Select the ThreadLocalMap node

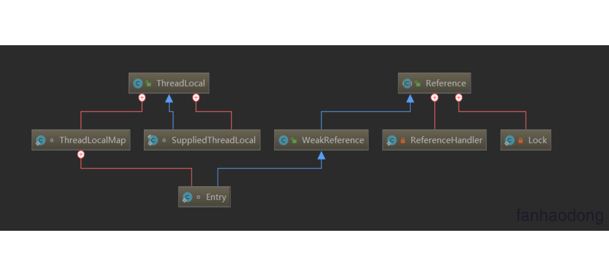(x=81, y=140)
